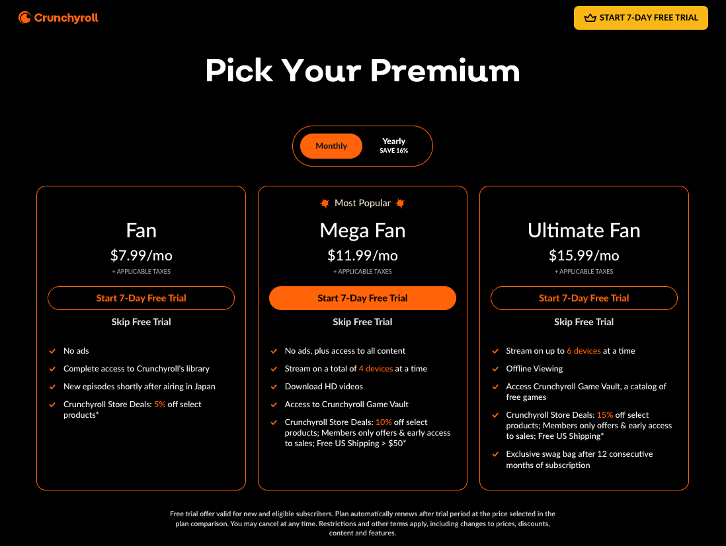Screen dimensions: 726x546
Task: Click the orange 4 devices text in Mega Fan
Action: (x=376, y=369)
